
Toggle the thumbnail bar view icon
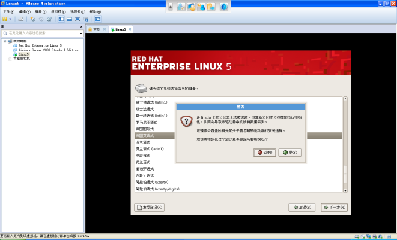[x=70, y=19]
